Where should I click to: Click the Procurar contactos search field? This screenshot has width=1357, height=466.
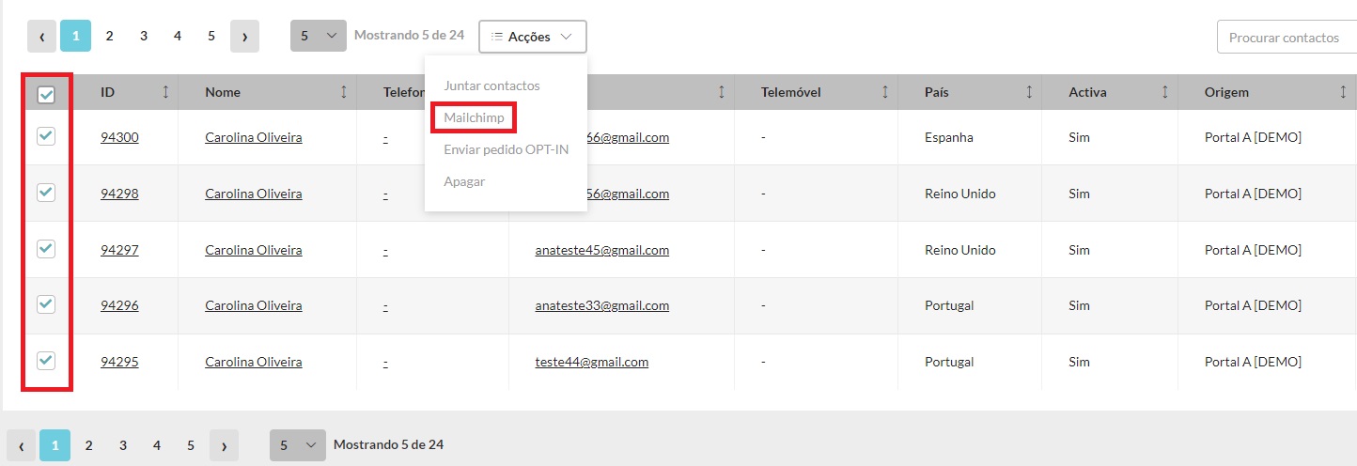point(1286,38)
